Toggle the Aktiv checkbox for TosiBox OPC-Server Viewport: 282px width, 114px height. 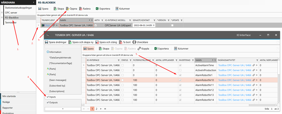(x=96, y=25)
